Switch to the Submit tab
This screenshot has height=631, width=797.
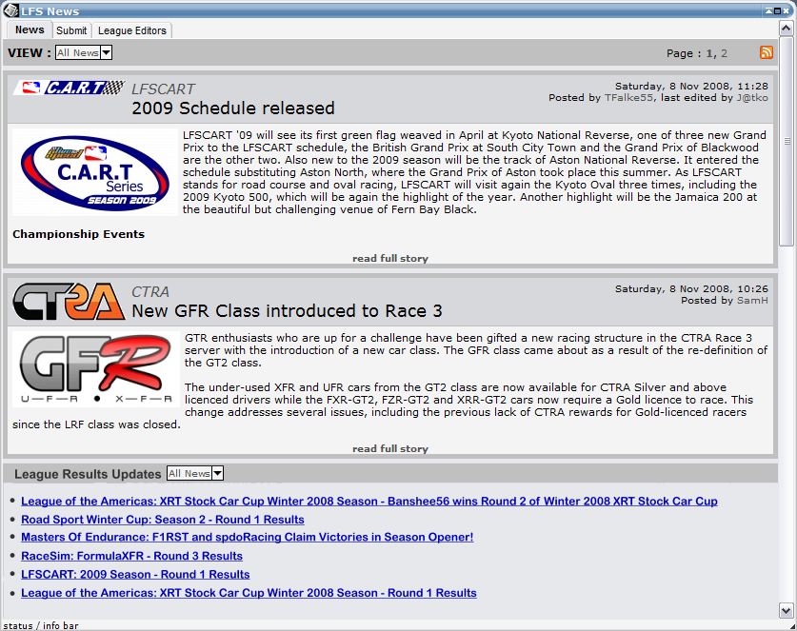point(71,30)
